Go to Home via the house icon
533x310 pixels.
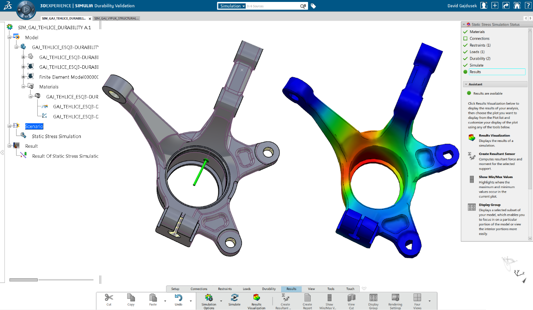pos(517,6)
